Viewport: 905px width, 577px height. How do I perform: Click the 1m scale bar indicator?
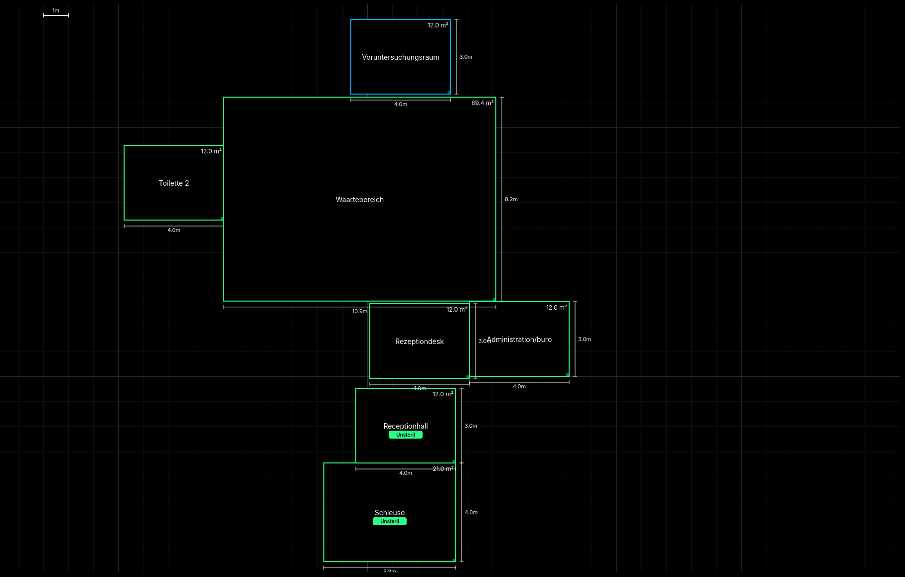[56, 13]
